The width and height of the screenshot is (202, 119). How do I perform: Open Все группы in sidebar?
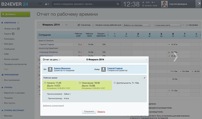coord(10,103)
